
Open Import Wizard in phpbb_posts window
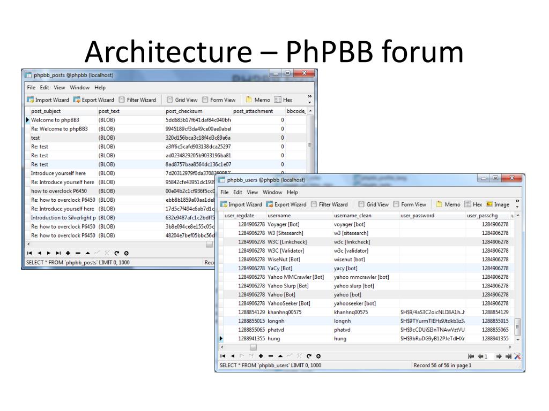pyautogui.click(x=48, y=100)
